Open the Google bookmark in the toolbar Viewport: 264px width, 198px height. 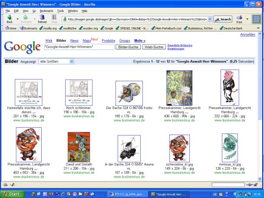pyautogui.click(x=106, y=28)
